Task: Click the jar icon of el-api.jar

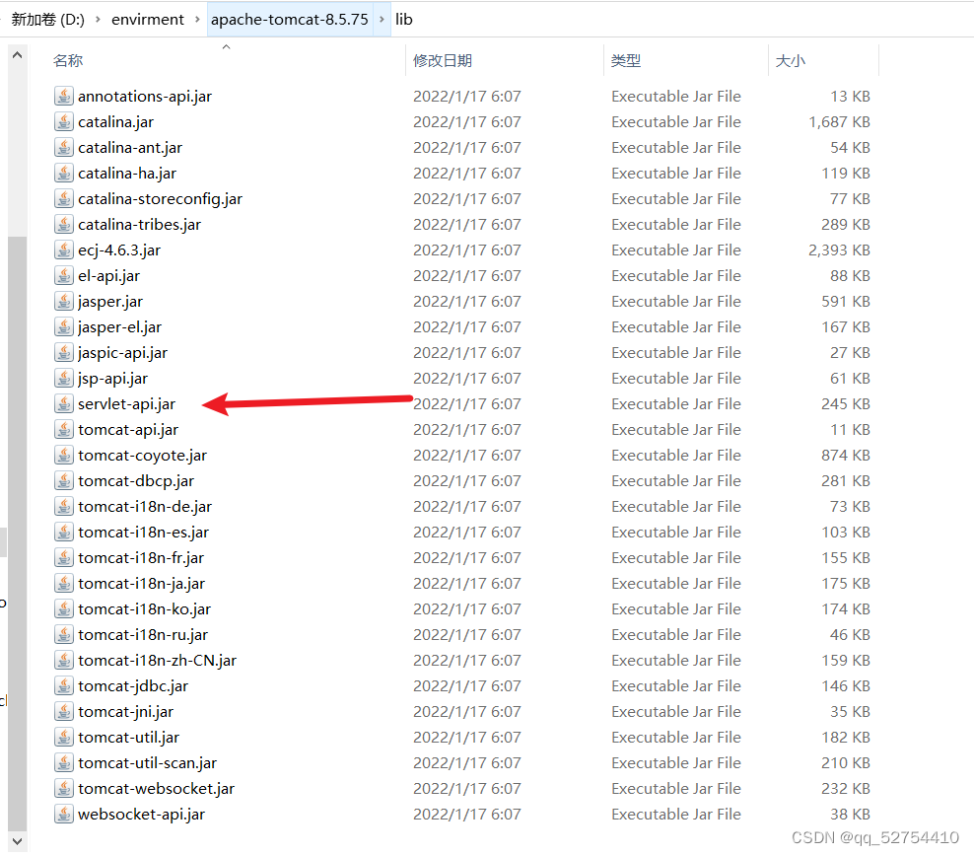Action: pos(63,276)
